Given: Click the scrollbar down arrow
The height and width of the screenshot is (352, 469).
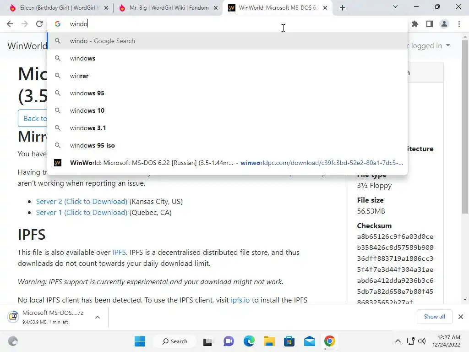Looking at the screenshot, I should [465, 300].
